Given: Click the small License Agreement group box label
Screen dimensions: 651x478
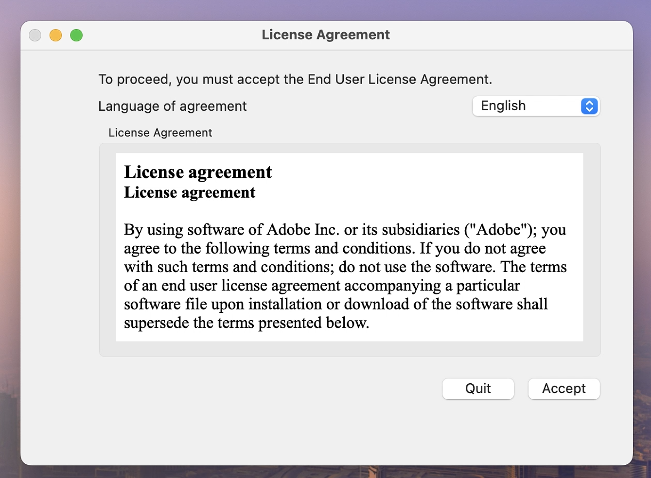Looking at the screenshot, I should pos(160,133).
